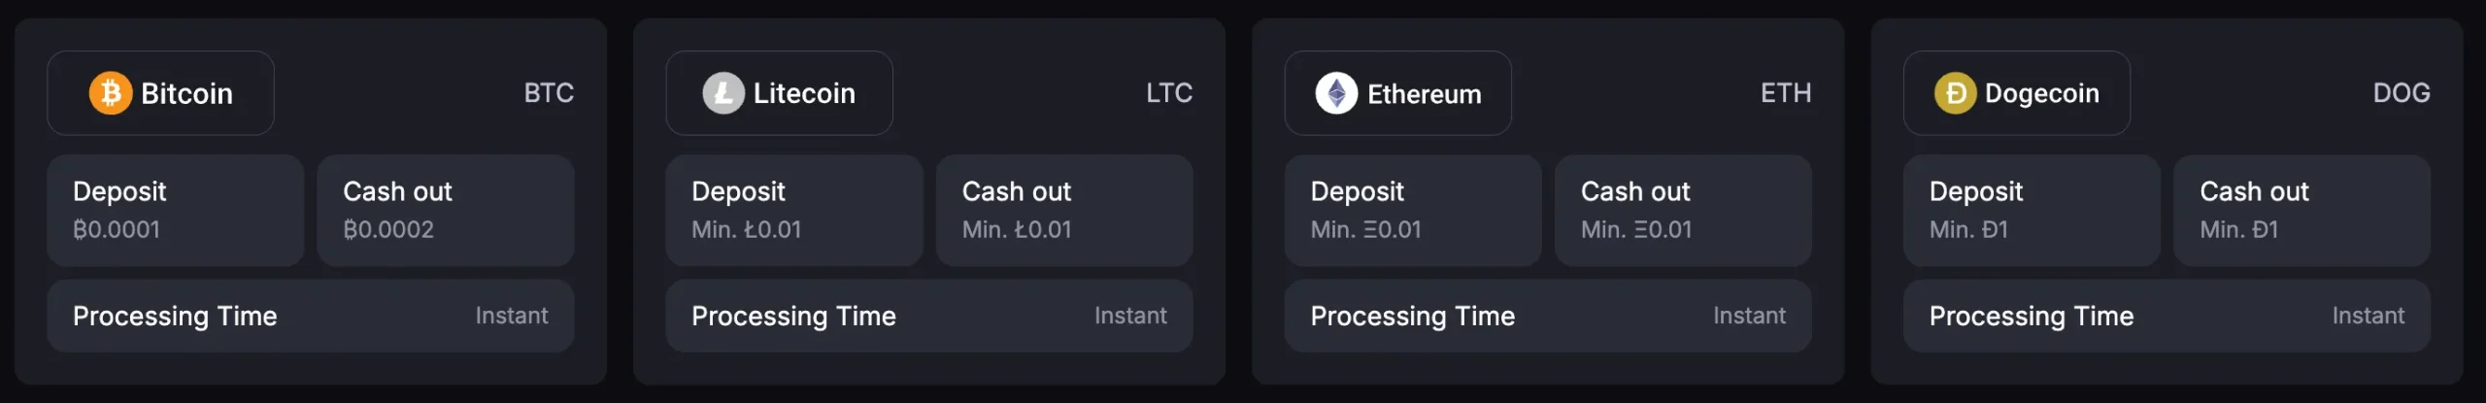Click the ETH ticker label

tap(1786, 93)
